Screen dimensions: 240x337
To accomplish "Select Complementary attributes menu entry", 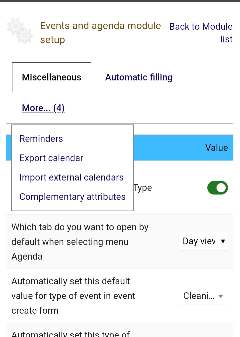I will 73,197.
